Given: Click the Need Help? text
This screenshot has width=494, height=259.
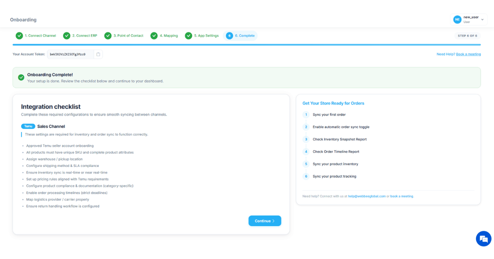Looking at the screenshot, I should pyautogui.click(x=446, y=54).
